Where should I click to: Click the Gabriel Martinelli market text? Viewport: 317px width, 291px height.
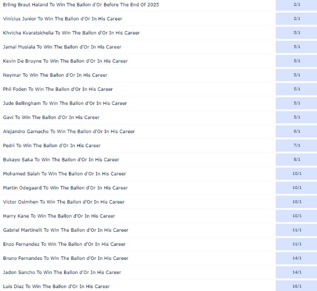(66, 230)
